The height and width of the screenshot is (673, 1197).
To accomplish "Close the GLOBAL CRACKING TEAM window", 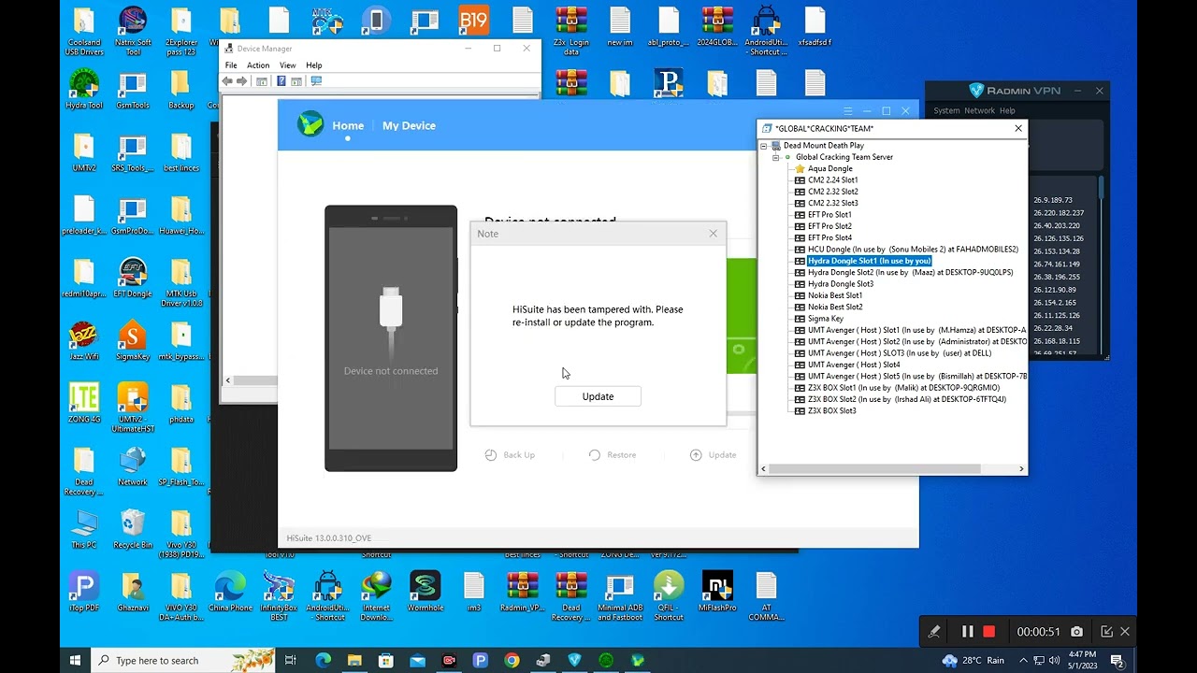I will 1018,128.
